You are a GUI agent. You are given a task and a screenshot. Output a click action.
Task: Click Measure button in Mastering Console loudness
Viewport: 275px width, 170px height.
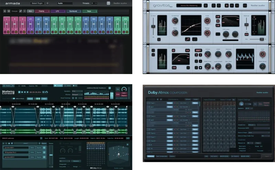click(76, 161)
